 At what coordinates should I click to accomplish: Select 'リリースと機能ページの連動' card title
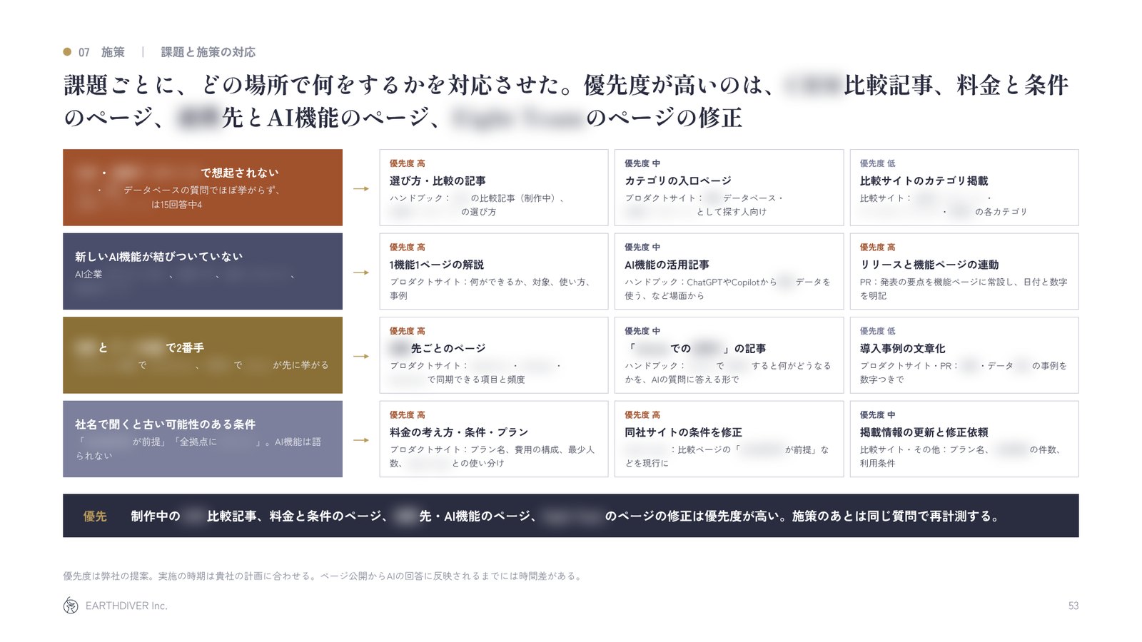tap(929, 265)
